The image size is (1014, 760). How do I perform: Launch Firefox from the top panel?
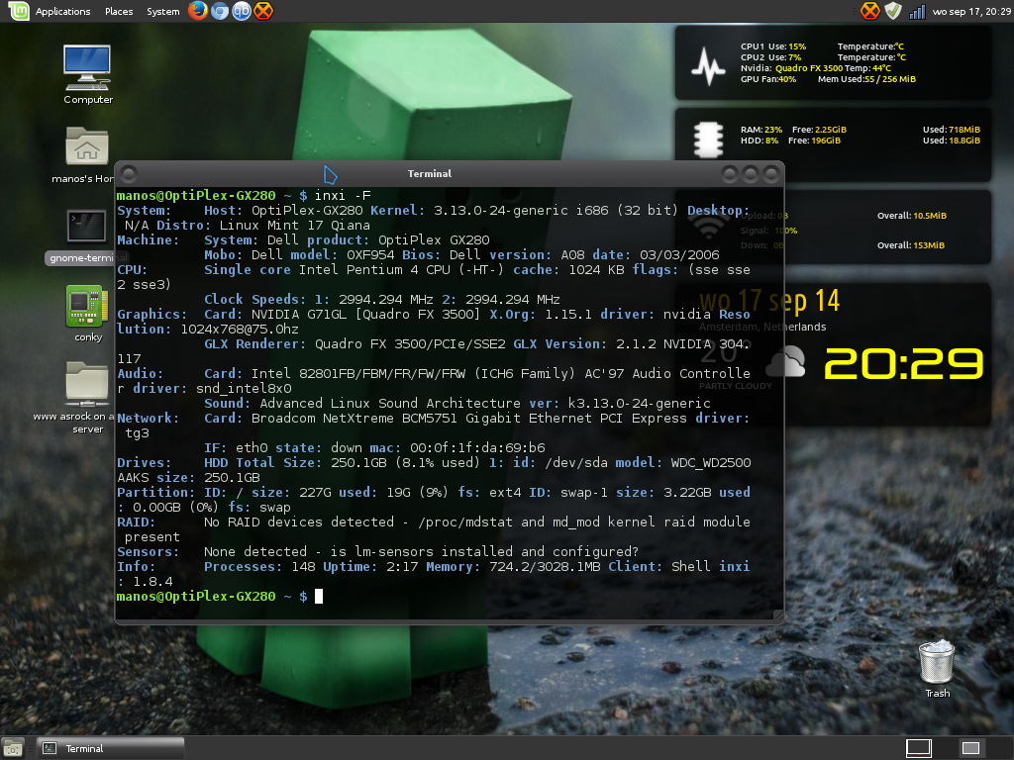coord(198,10)
